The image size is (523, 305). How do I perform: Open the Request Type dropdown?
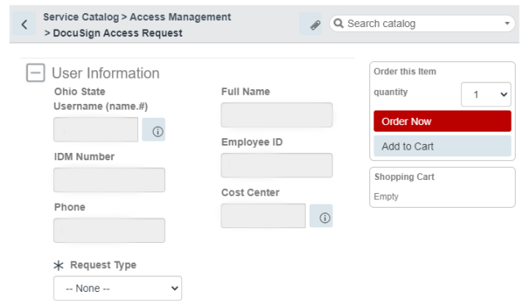coord(118,288)
